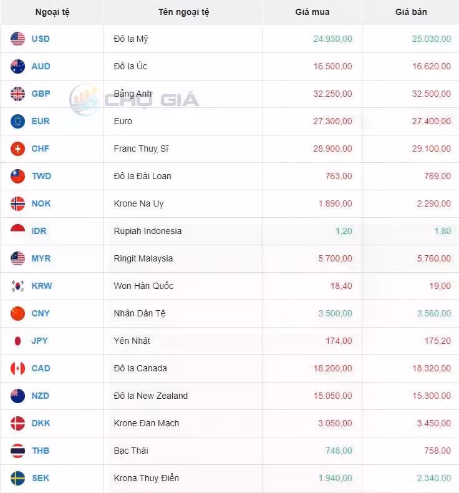Click the Japanese flag icon
The height and width of the screenshot is (493, 459).
point(17,341)
